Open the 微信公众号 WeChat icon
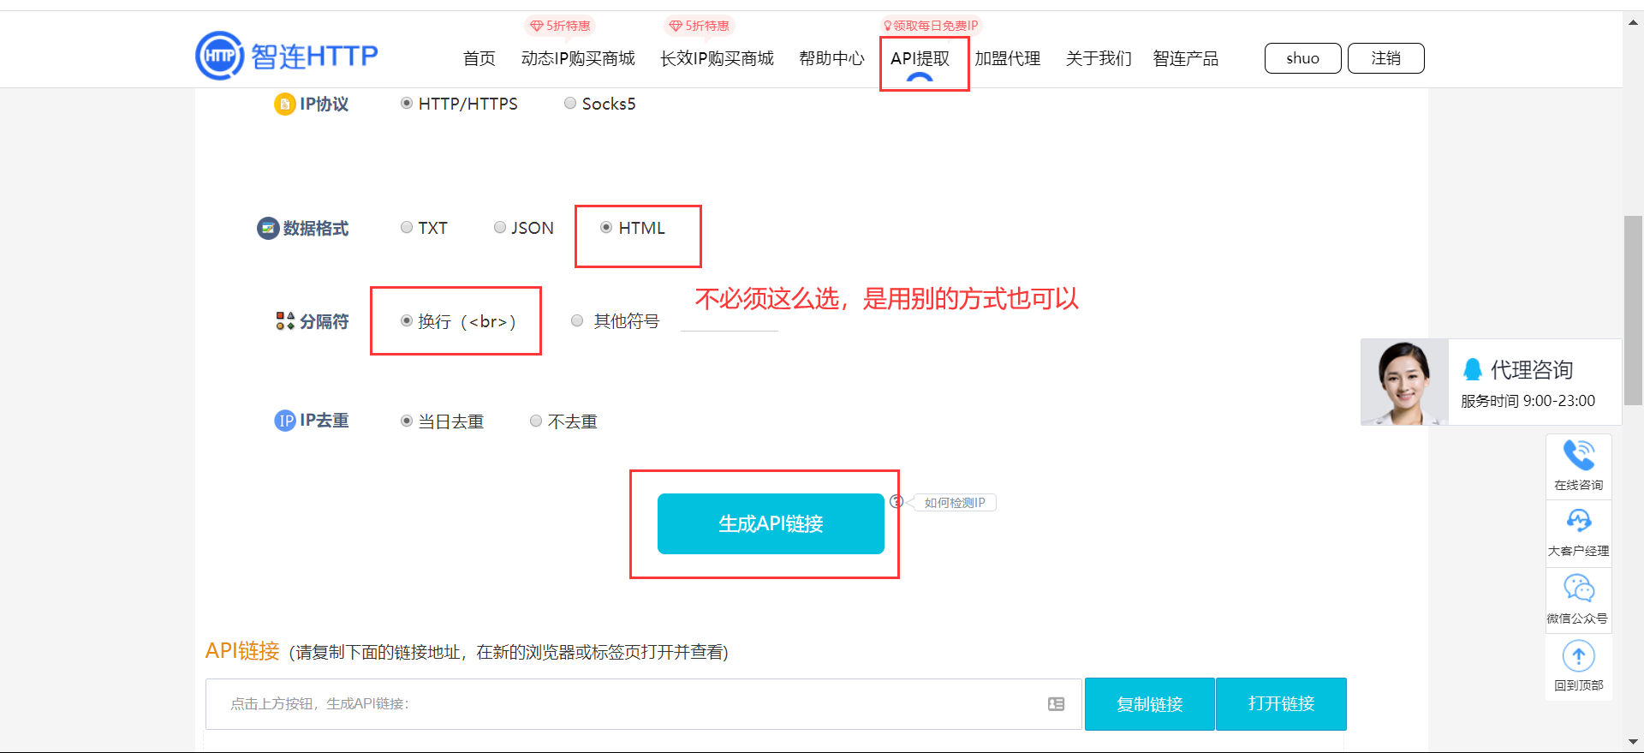 (x=1578, y=589)
